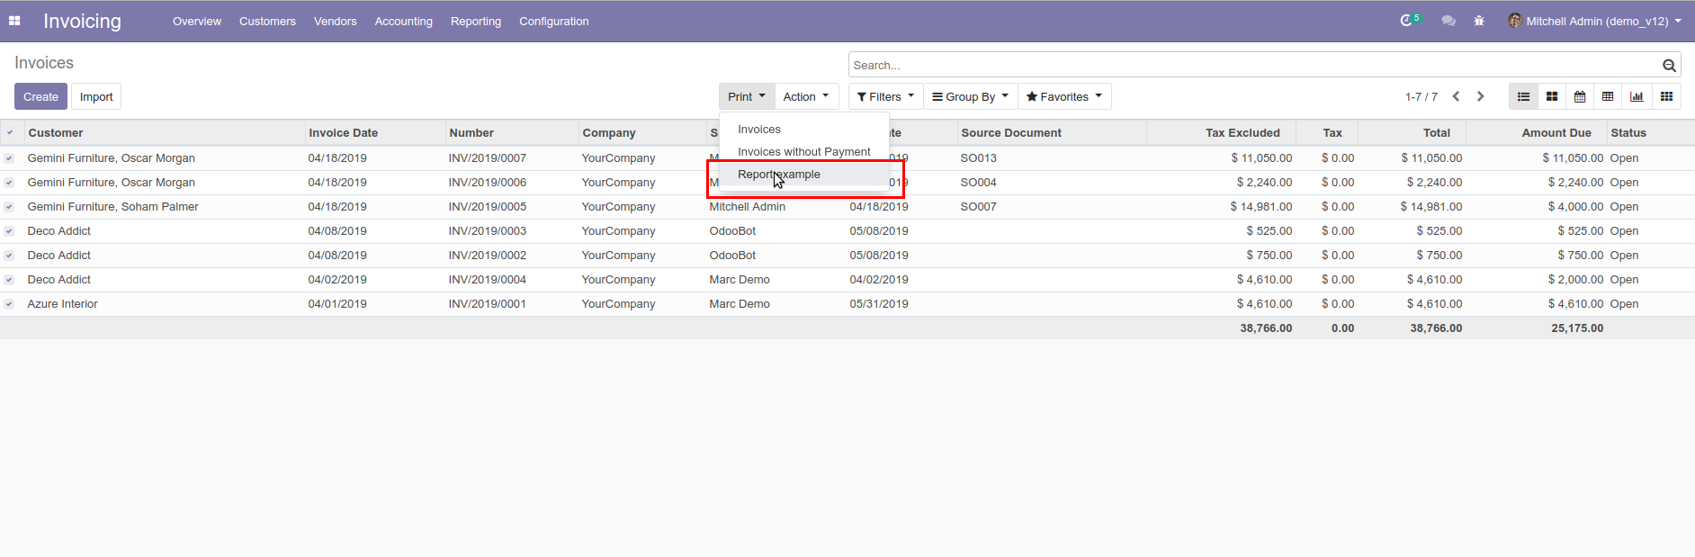The height and width of the screenshot is (557, 1695).
Task: Open the Group By dropdown
Action: coord(970,96)
